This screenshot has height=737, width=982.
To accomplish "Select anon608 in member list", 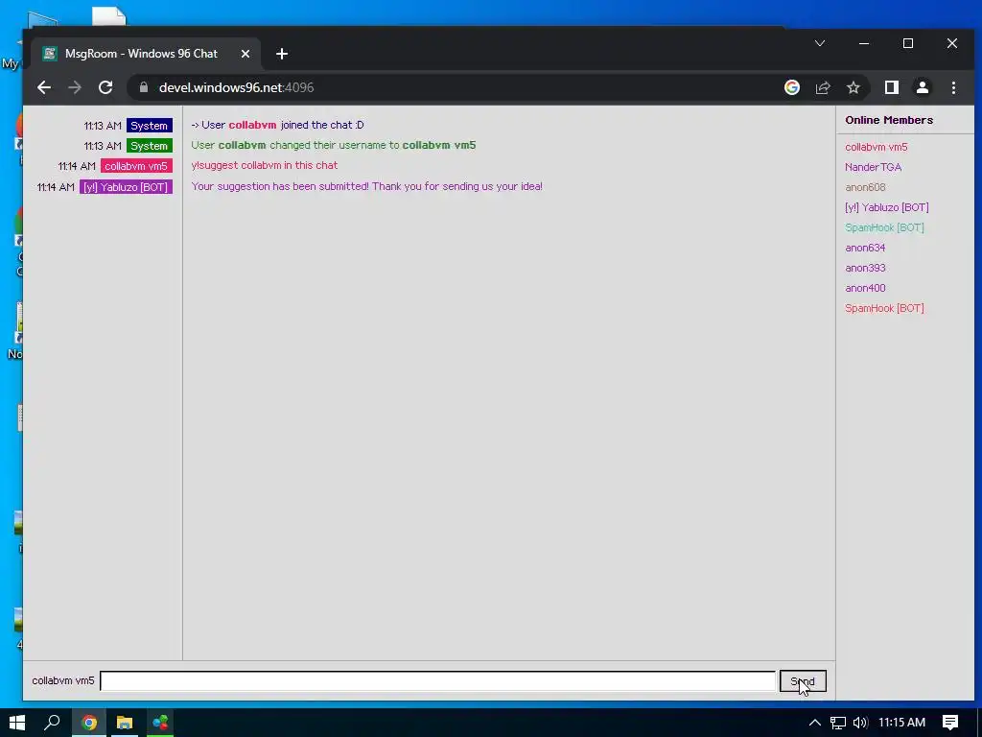I will click(x=865, y=187).
